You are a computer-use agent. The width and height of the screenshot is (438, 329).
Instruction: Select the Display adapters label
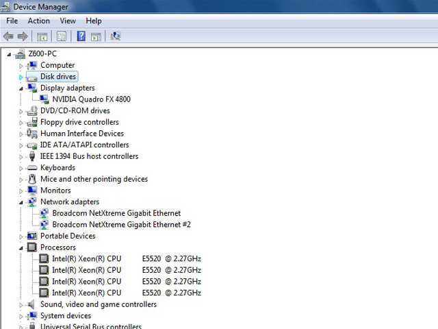pos(68,88)
